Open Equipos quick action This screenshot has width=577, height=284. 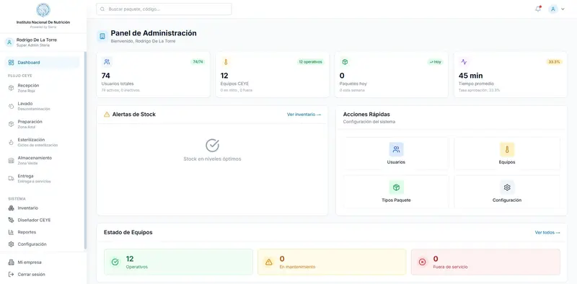point(507,154)
